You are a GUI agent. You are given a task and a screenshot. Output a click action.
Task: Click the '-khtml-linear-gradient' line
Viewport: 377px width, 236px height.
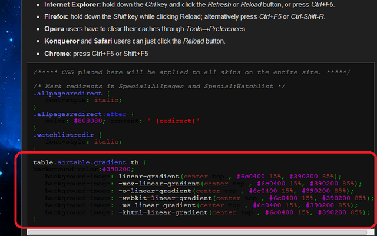207,212
